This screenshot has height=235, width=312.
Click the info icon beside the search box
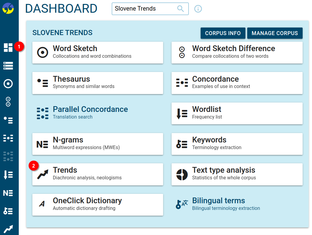coord(198,9)
